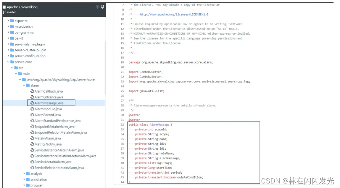The height and width of the screenshot is (188, 340).
Task: Click the @Setter annotation text
Action: tap(134, 115)
